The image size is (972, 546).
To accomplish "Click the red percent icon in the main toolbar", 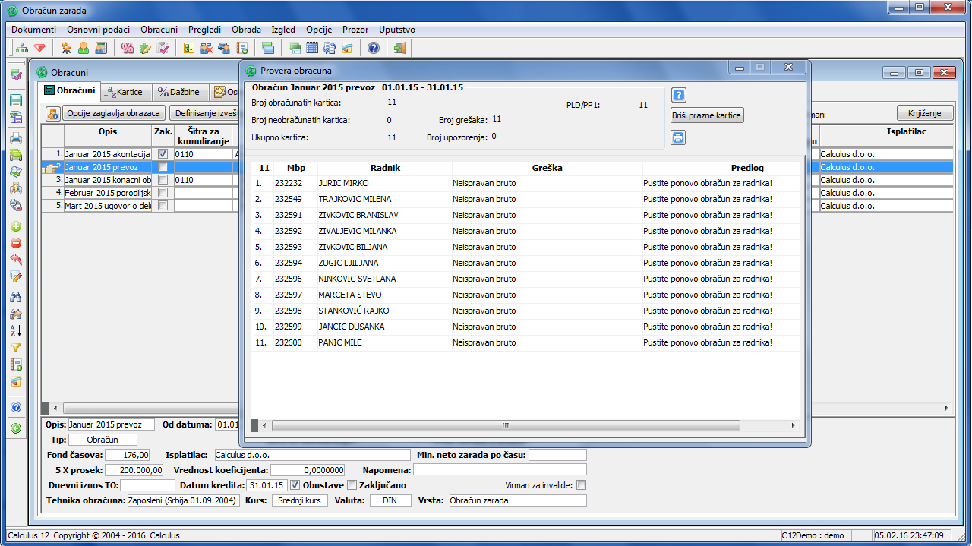I will 127,48.
